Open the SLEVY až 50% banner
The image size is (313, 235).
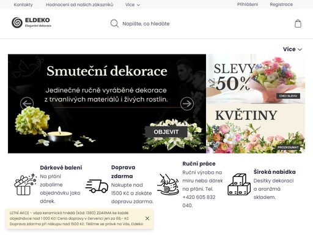click(x=256, y=79)
